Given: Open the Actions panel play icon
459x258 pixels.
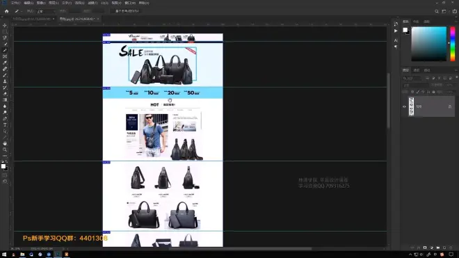Looking at the screenshot, I should coord(396,31).
